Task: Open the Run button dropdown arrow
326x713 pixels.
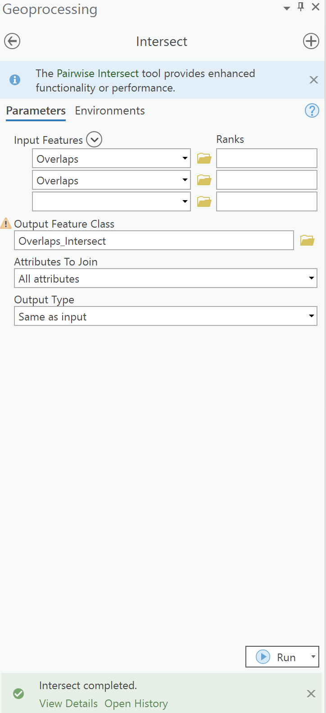Action: tap(313, 657)
